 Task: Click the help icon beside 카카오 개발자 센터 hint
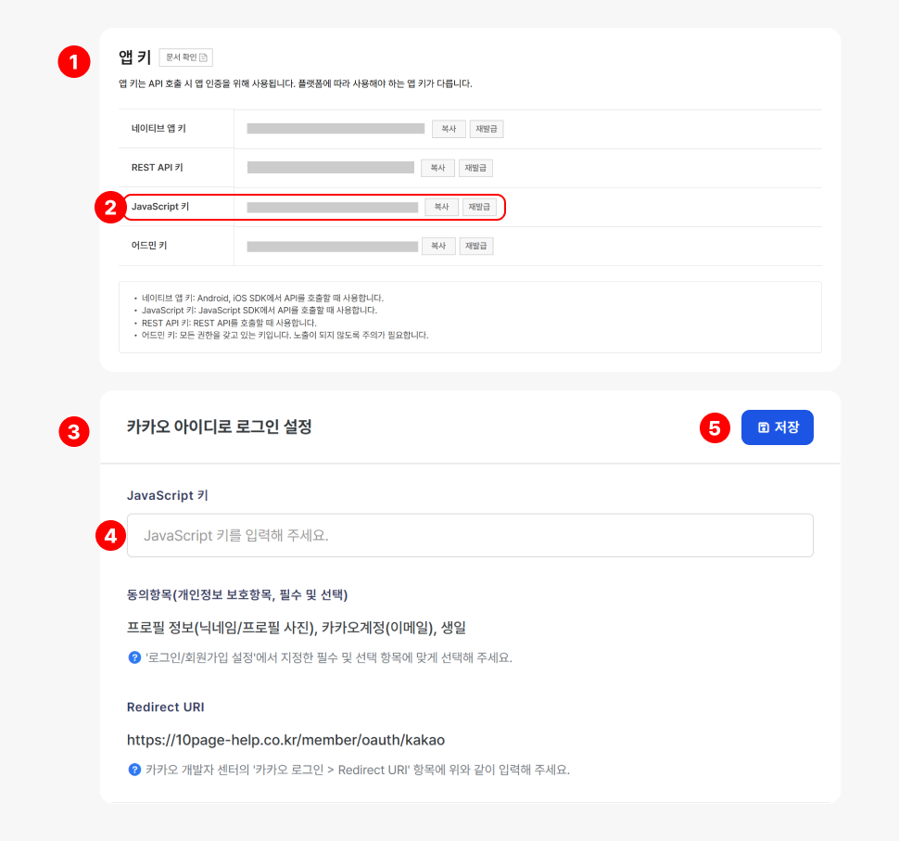[133, 770]
